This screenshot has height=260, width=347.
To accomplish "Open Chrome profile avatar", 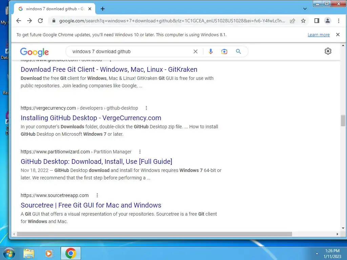I will [x=328, y=21].
